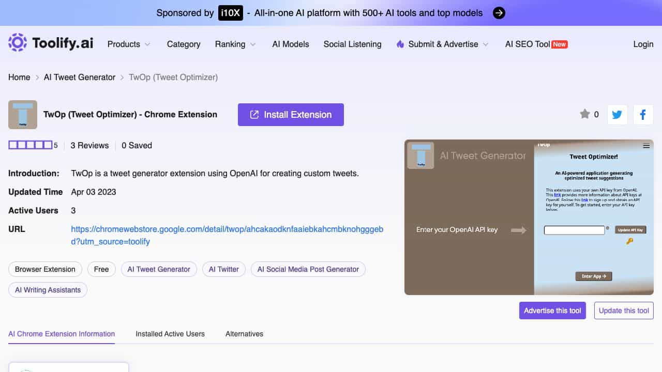
Task: Click the Apr 03 2023 updated date
Action: point(94,192)
